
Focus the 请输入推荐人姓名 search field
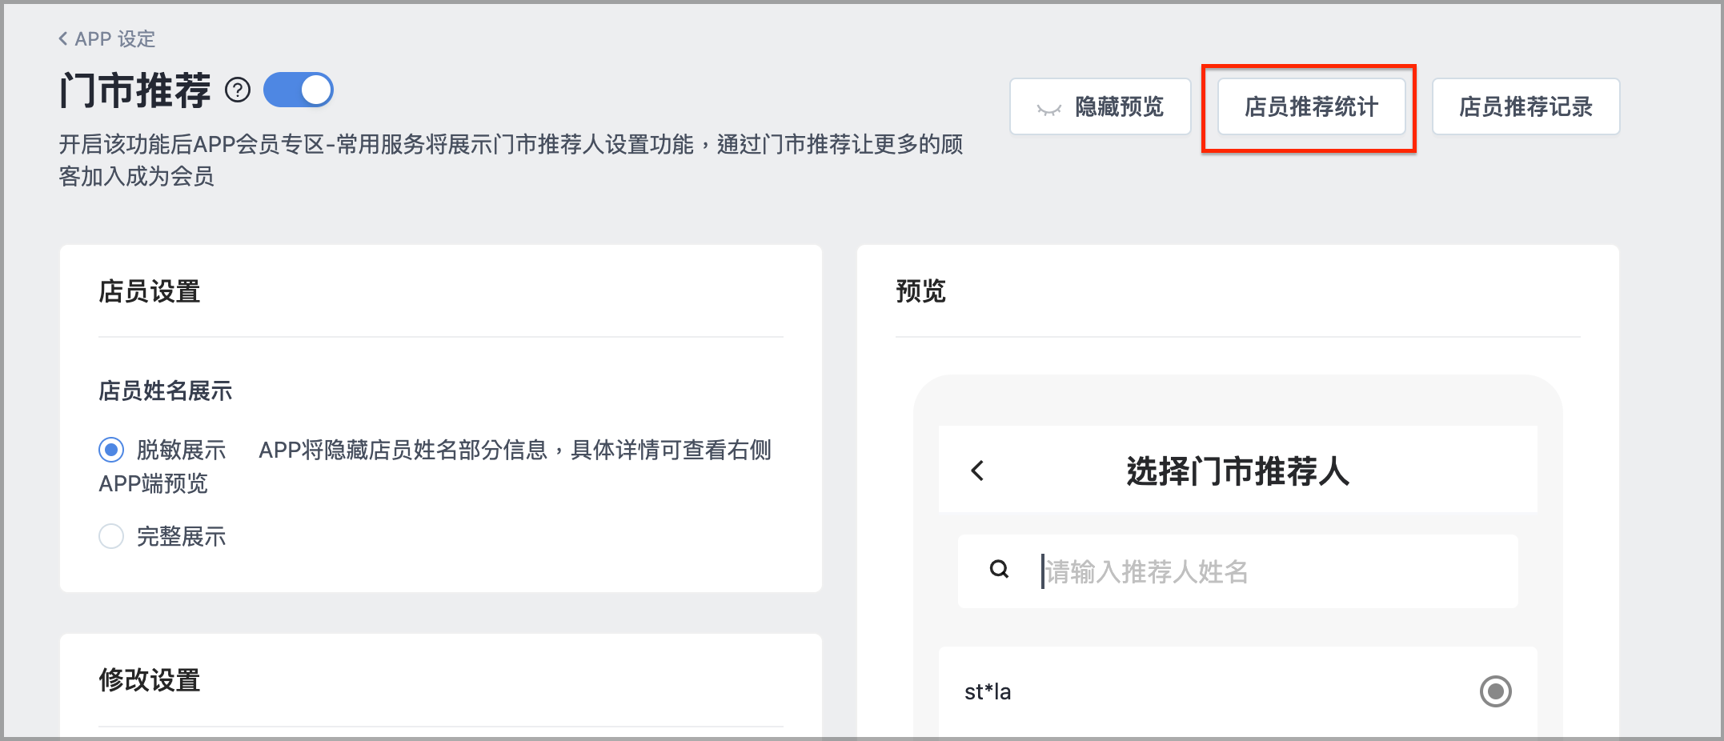point(1238,571)
